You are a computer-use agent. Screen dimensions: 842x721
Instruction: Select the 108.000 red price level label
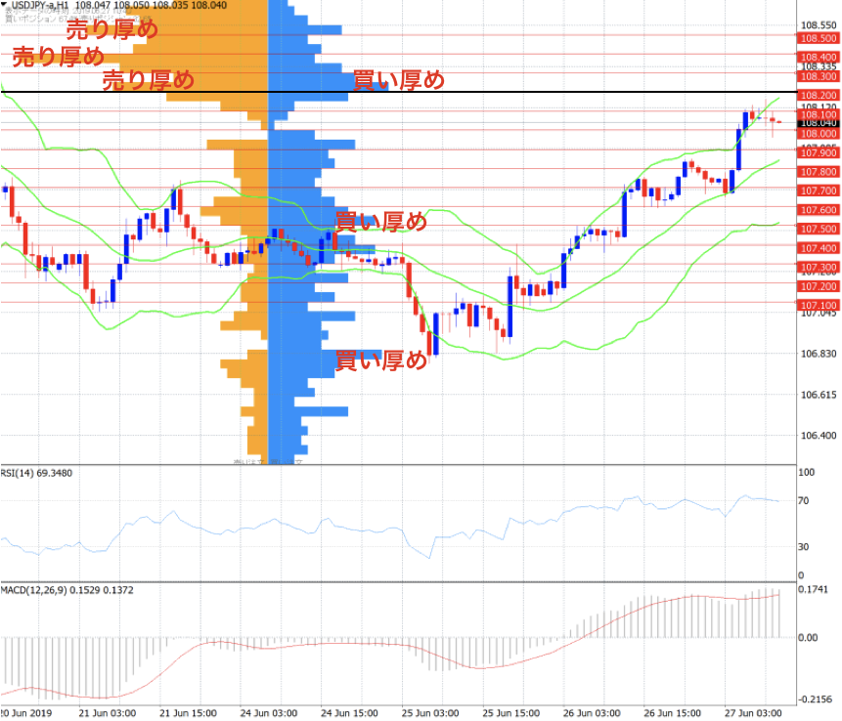pos(819,134)
